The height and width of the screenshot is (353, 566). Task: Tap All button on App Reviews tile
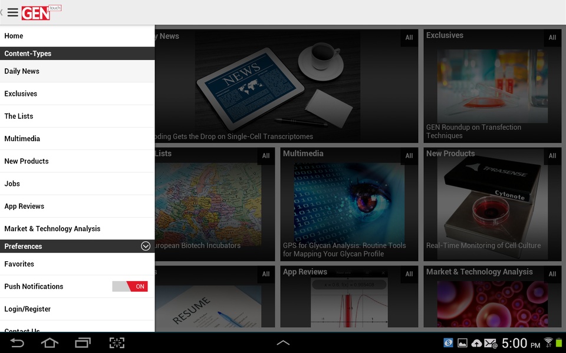[x=409, y=274]
